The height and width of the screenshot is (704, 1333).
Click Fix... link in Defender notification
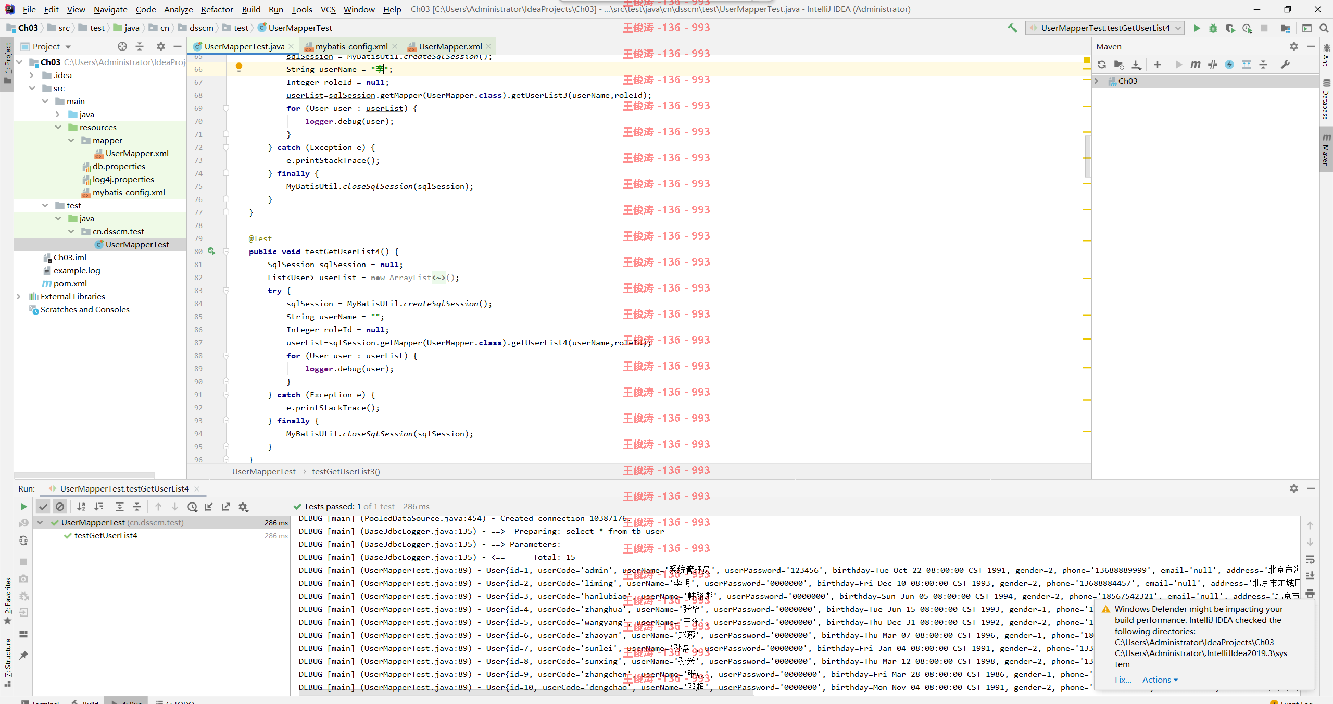1123,680
